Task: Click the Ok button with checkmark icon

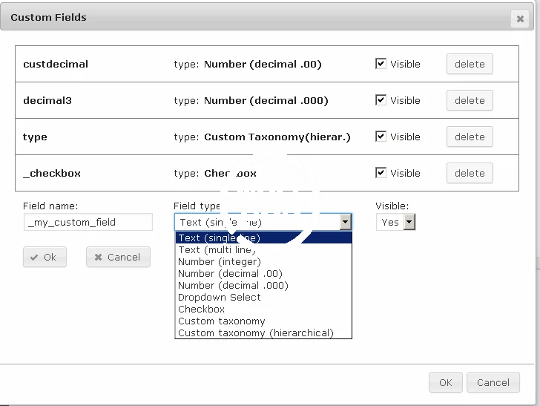Action: [x=45, y=257]
